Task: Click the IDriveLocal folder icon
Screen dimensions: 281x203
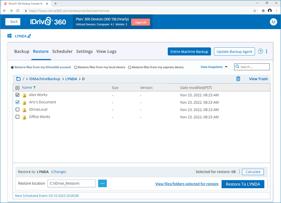Action: coord(24,110)
